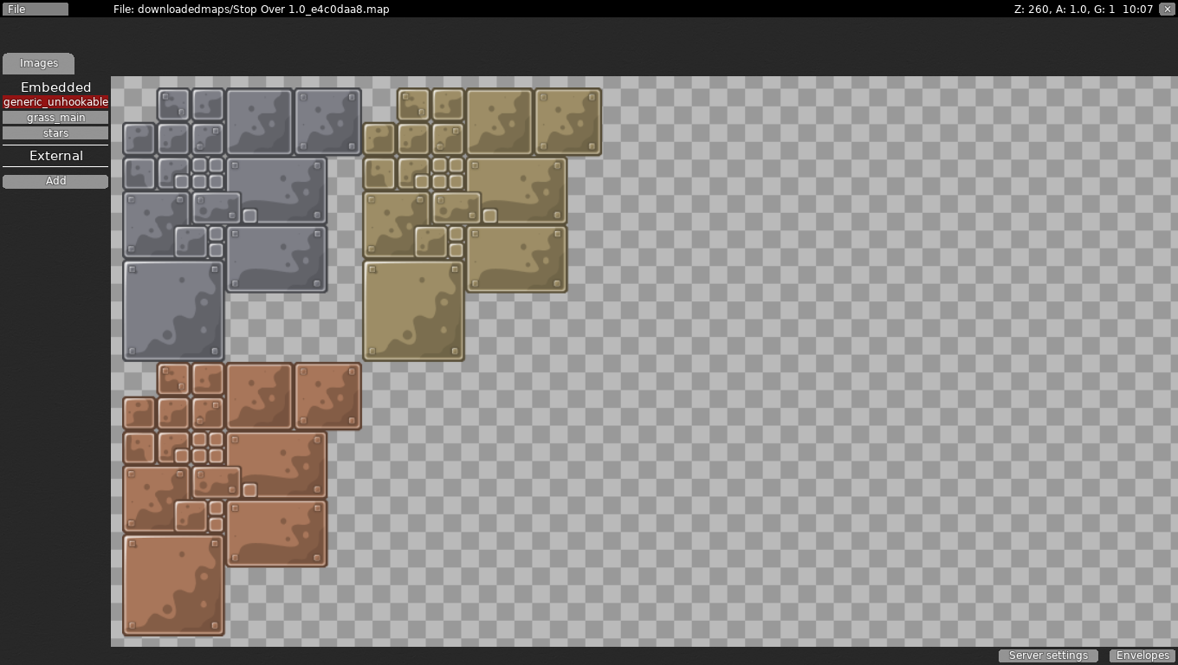Pick the isolated tiny tan square tile

tap(489, 216)
